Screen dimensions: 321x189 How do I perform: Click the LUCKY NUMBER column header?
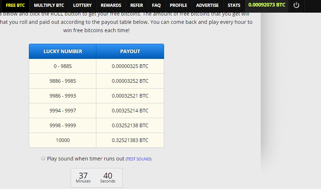63,51
